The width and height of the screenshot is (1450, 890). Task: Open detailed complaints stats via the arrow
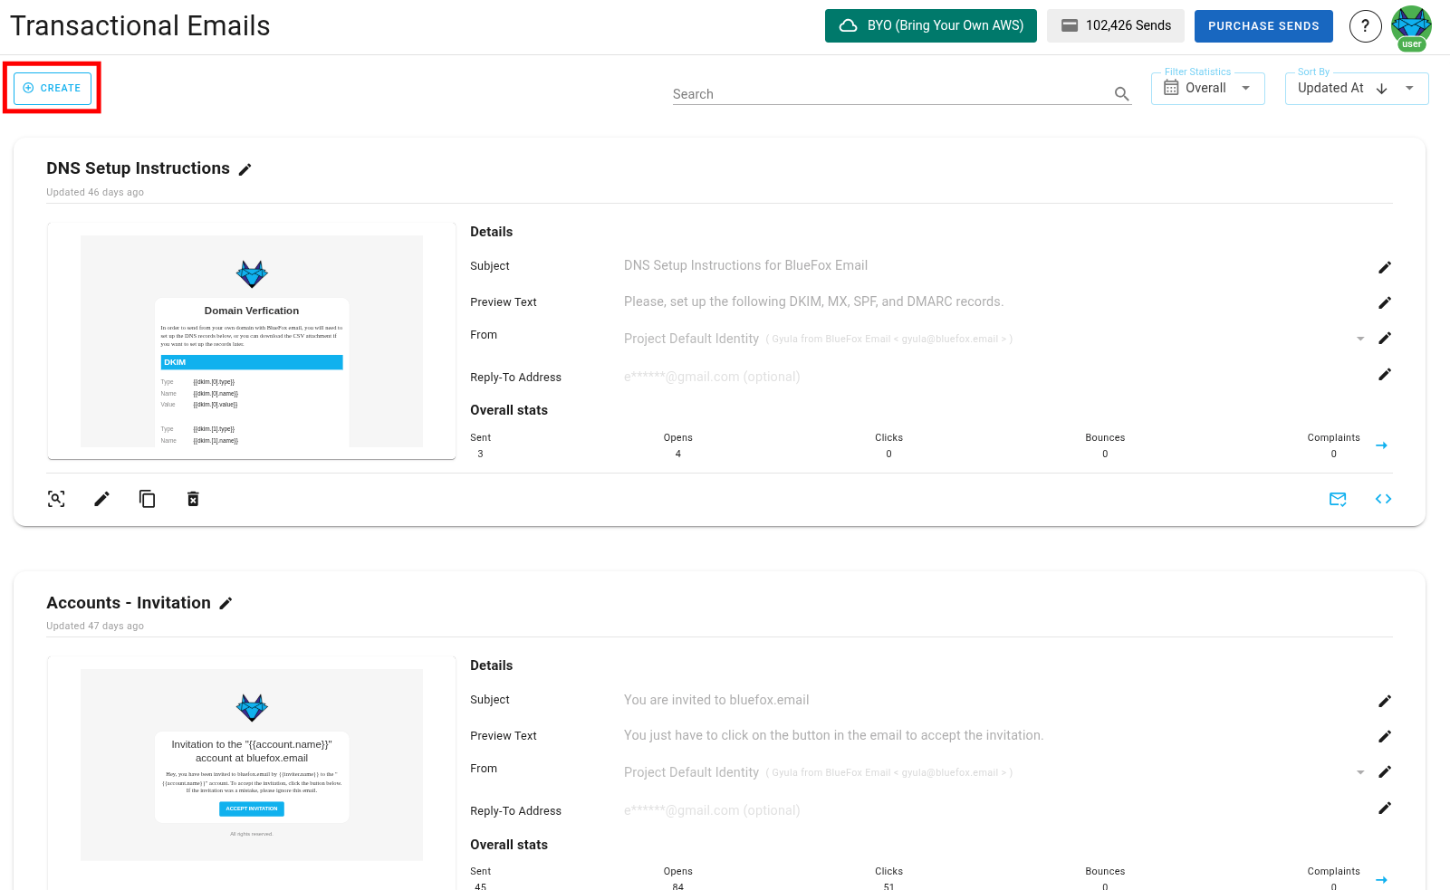1381,445
